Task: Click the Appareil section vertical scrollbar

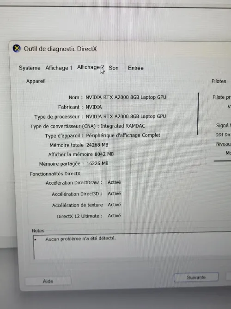Action: (198, 114)
